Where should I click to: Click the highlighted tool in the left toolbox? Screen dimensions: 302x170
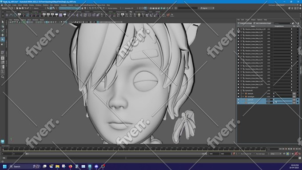pyautogui.click(x=3, y=40)
